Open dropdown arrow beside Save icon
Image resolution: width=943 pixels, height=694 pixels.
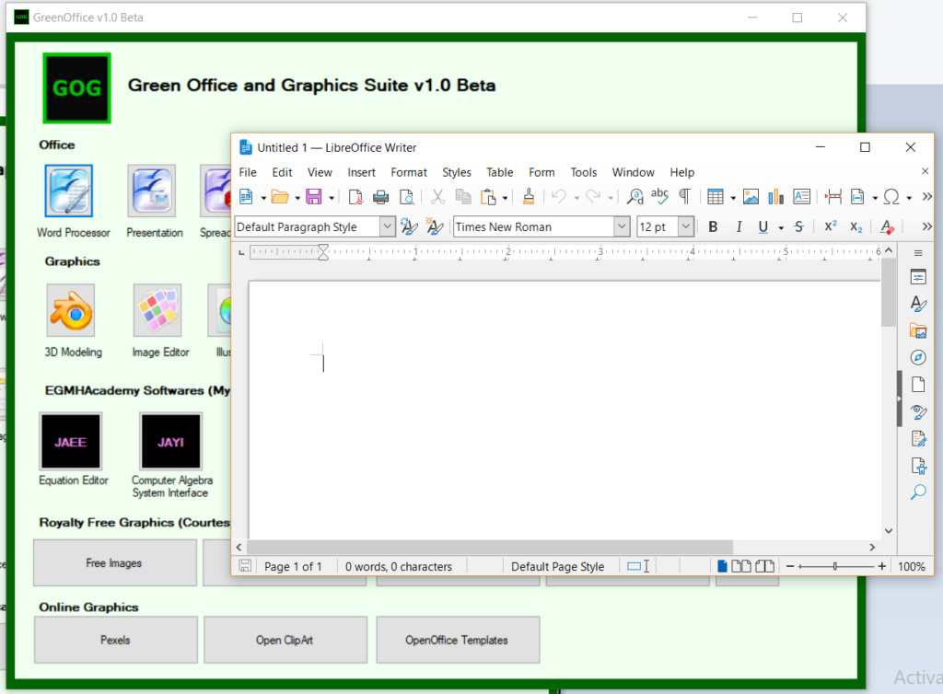(x=331, y=198)
